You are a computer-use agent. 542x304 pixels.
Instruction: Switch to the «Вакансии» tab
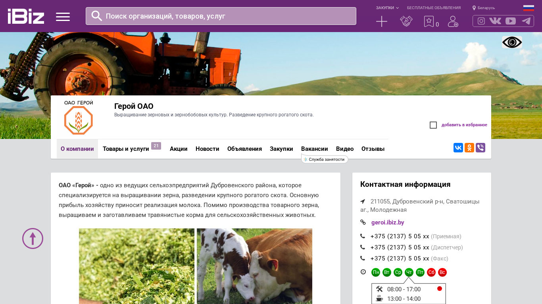tap(315, 149)
